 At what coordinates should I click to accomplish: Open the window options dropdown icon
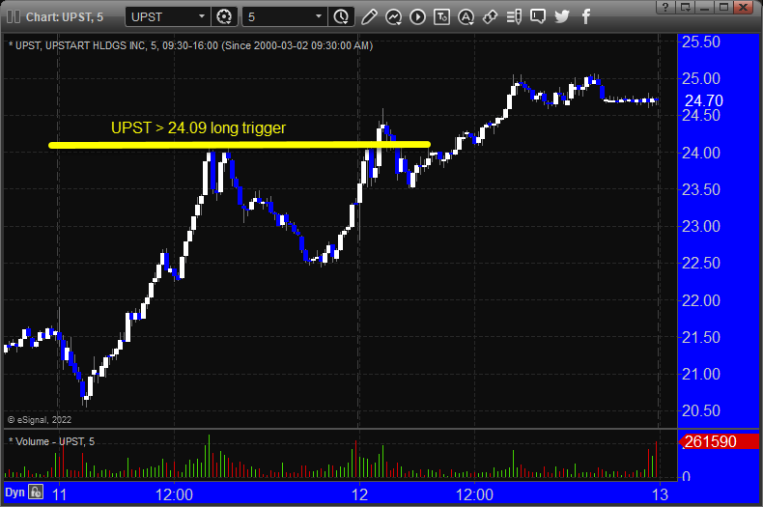[685, 7]
